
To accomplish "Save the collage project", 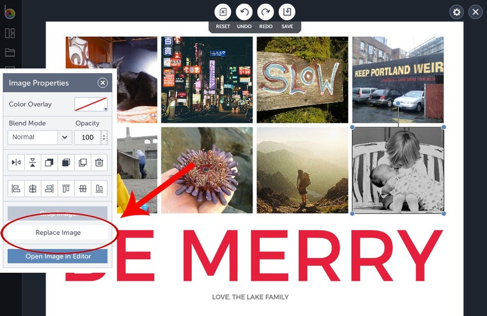I will (287, 12).
